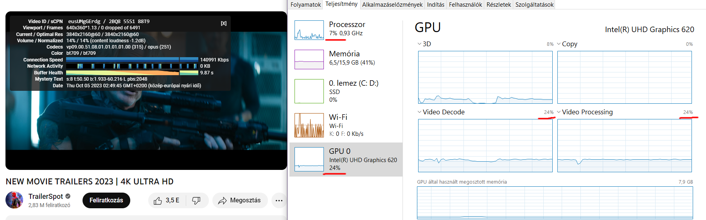Click the Video Decode usage graph

[485, 146]
